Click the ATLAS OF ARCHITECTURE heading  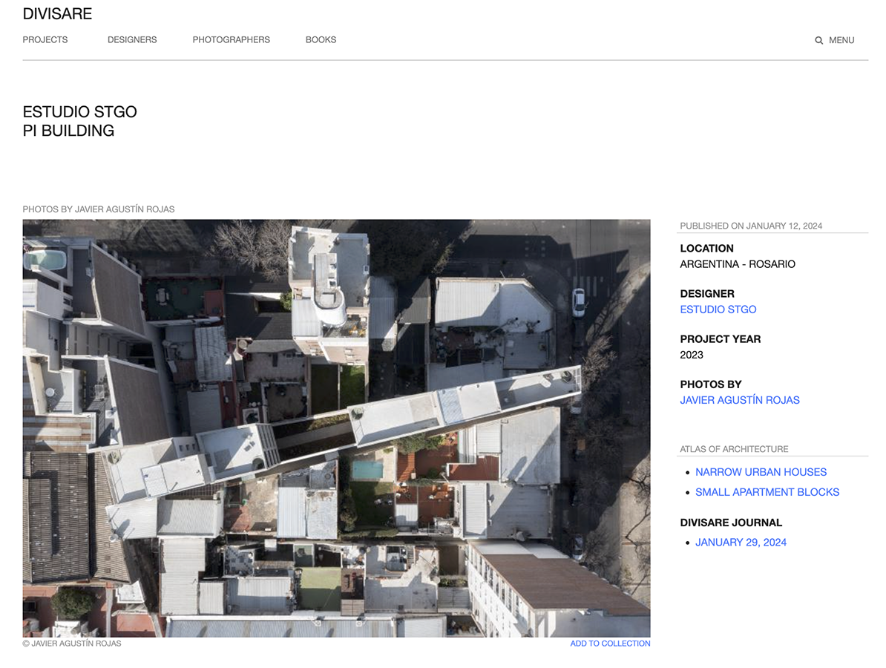point(734,449)
